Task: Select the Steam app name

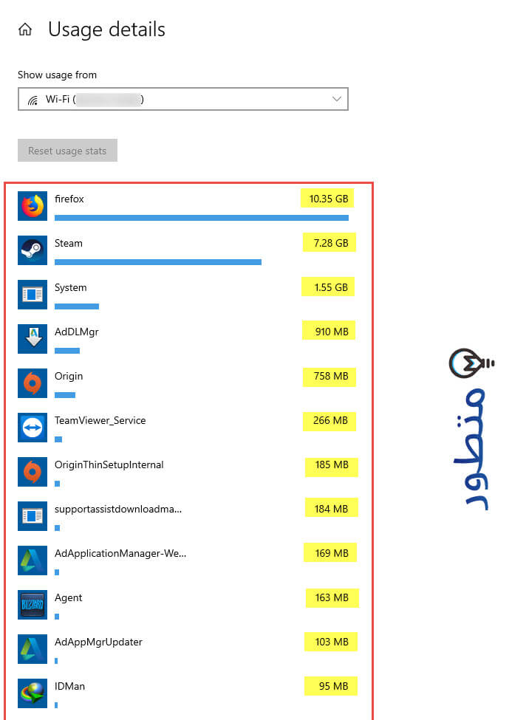Action: (x=69, y=244)
